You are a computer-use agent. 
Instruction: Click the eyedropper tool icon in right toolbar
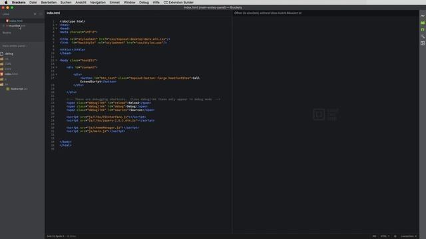pyautogui.click(x=423, y=37)
